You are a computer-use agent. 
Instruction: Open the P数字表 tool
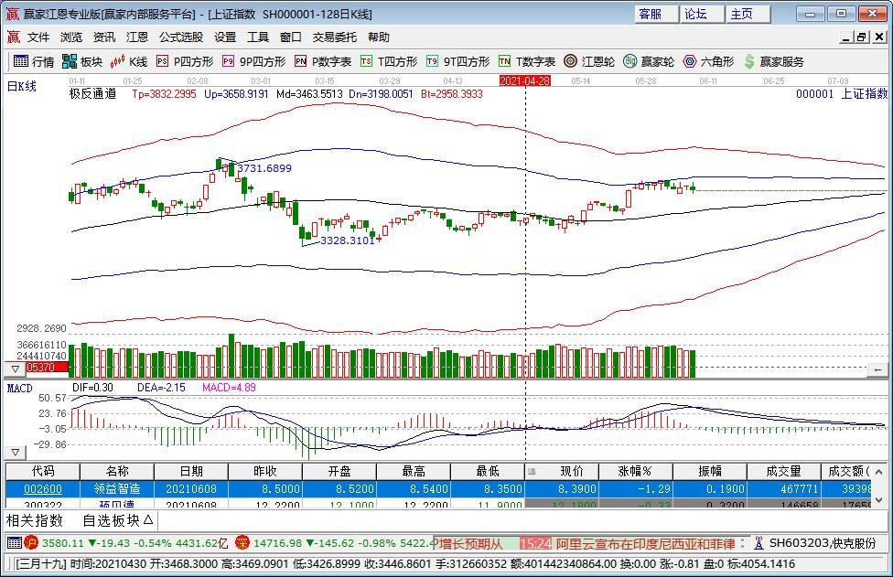pyautogui.click(x=323, y=61)
